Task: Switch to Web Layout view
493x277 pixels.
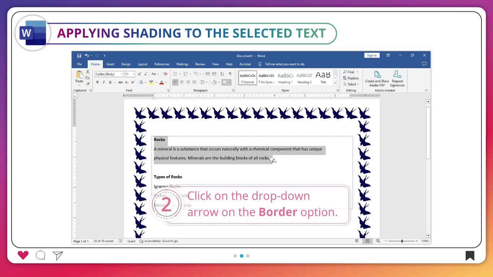Action: (378, 241)
